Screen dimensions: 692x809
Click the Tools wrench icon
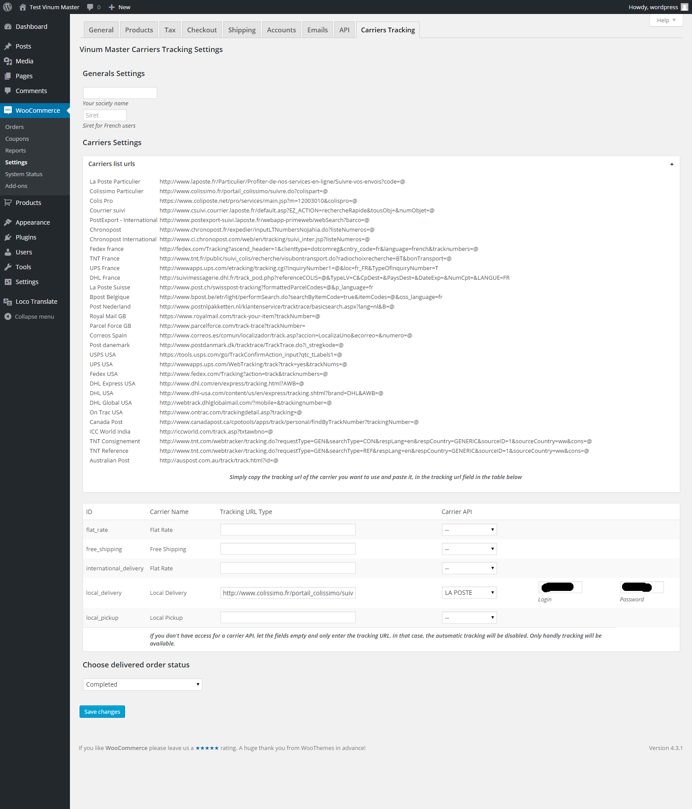pos(8,267)
